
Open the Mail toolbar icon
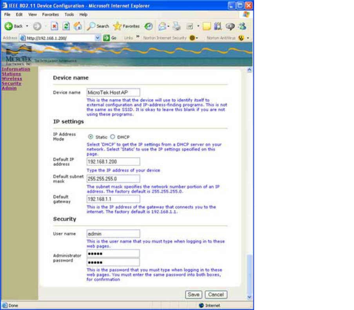pos(162,26)
